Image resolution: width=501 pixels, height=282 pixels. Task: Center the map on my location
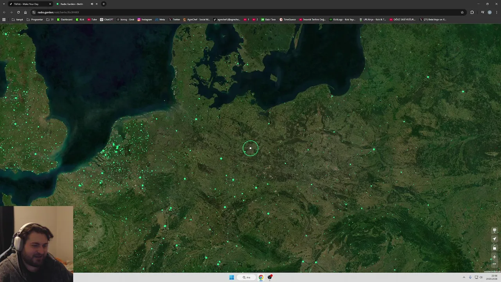494,239
